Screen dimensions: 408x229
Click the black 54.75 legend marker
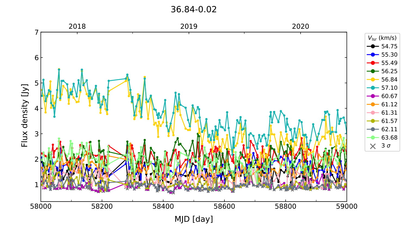pyautogui.click(x=373, y=46)
